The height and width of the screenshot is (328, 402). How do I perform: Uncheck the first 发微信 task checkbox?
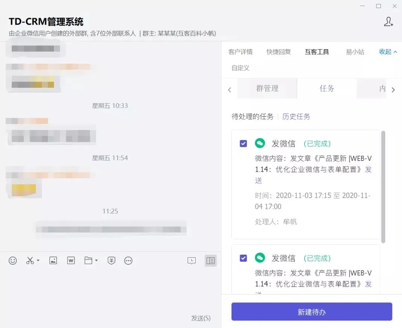click(243, 143)
